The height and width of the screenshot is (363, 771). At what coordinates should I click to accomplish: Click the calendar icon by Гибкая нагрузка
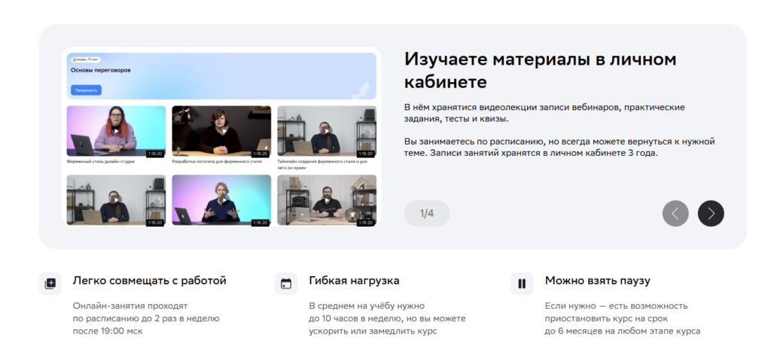click(285, 283)
